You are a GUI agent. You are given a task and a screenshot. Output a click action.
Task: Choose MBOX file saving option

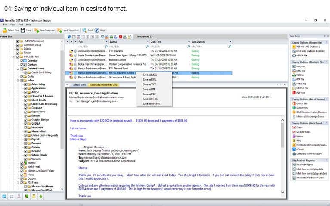[300, 56]
